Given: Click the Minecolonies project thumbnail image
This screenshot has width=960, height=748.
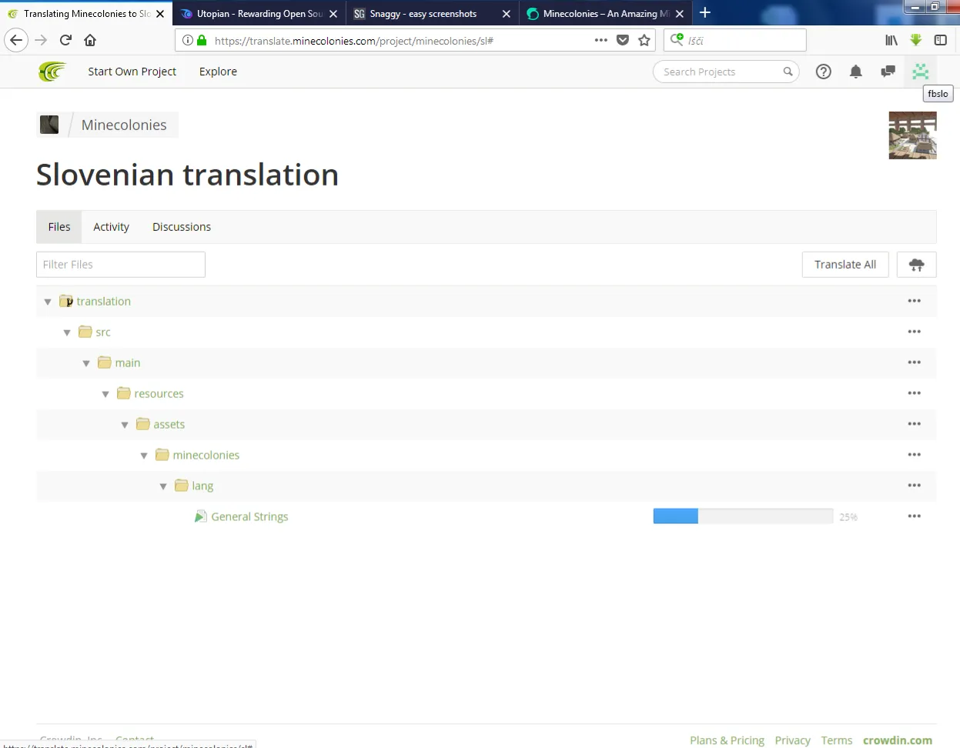Looking at the screenshot, I should coord(912,135).
